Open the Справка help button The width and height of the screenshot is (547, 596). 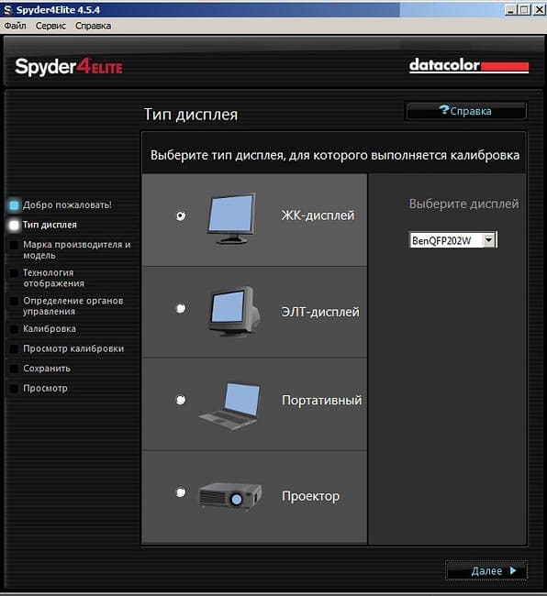coord(466,111)
